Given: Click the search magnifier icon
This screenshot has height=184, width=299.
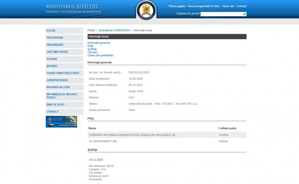Looking at the screenshot, I should pyautogui.click(x=244, y=14).
